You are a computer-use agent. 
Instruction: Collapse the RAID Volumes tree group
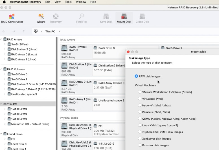(x=1, y=69)
